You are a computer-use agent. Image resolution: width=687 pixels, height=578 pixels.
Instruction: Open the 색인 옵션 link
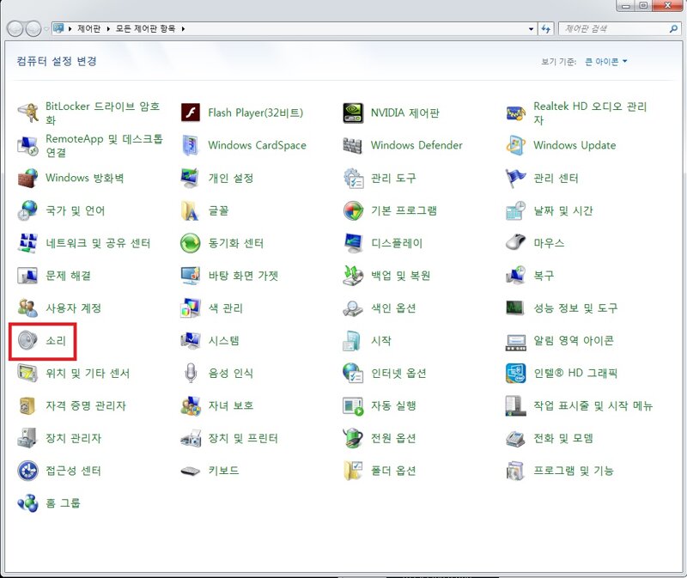[393, 308]
